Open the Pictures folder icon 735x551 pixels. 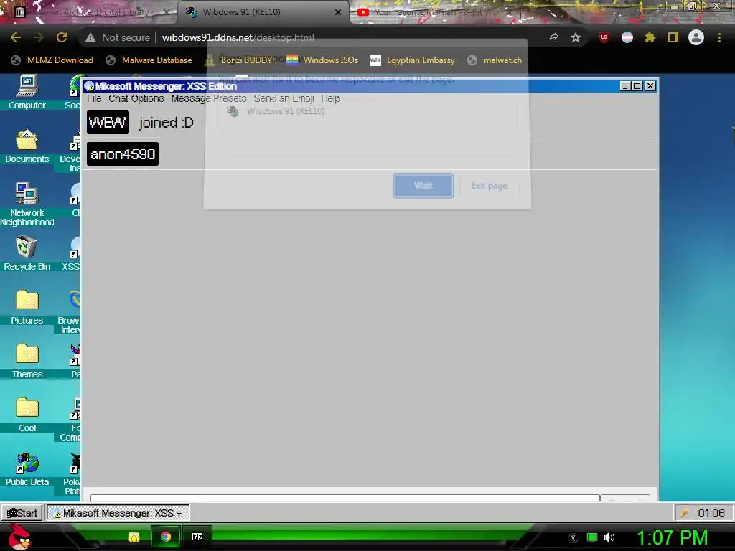tap(27, 307)
